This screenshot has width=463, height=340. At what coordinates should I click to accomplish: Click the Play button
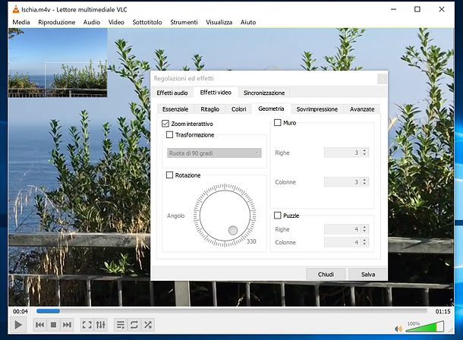pyautogui.click(x=18, y=325)
